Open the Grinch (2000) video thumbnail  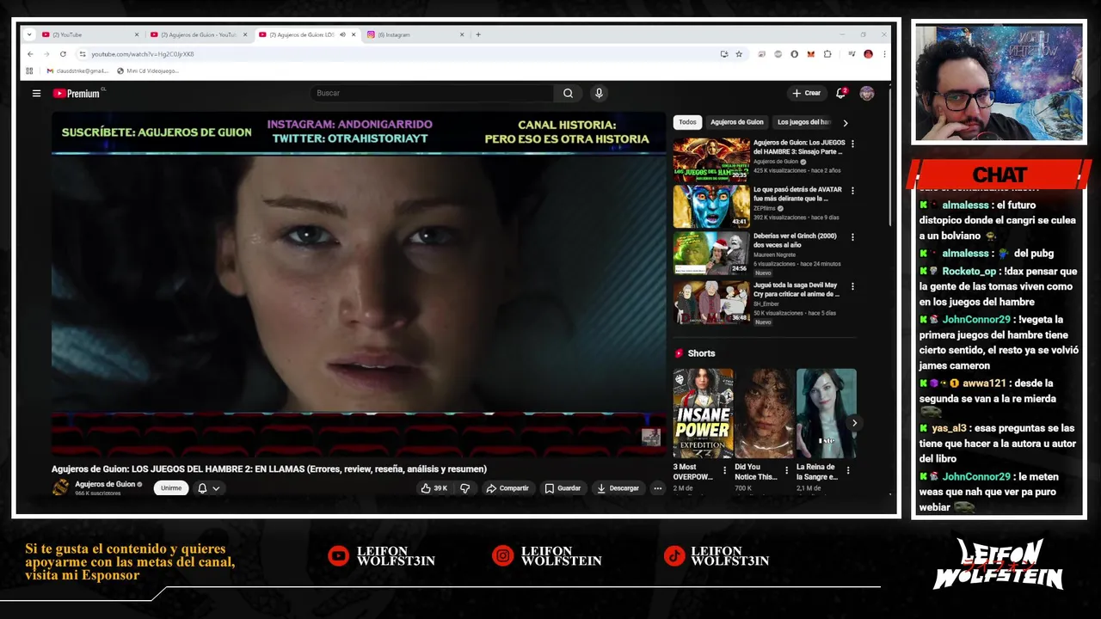[711, 253]
